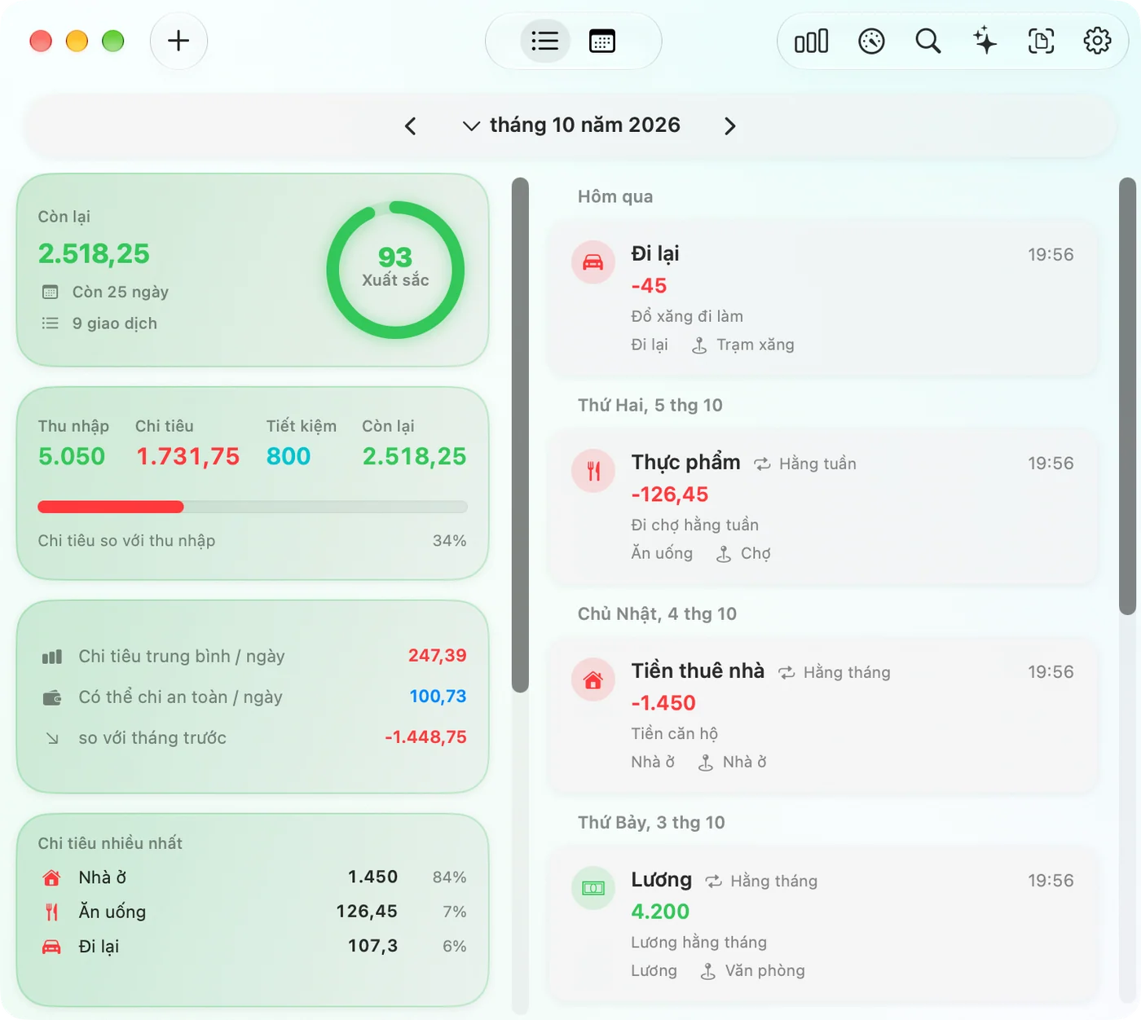Select Ăn uống in top spending list
1141x1020 pixels.
pyautogui.click(x=253, y=912)
